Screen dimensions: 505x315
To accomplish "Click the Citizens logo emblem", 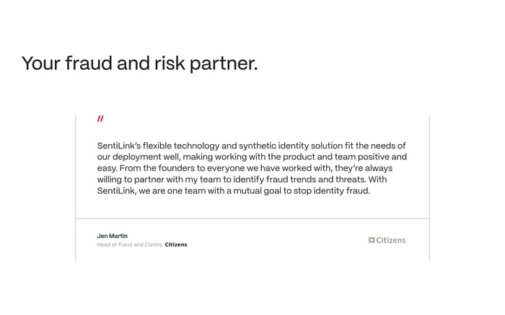I will point(372,240).
